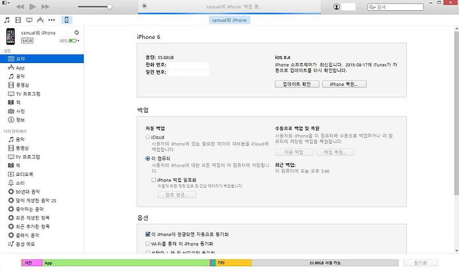459x272 pixels.
Task: Open the 좋아하는 음악 smart playlist
Action: tap(42, 209)
